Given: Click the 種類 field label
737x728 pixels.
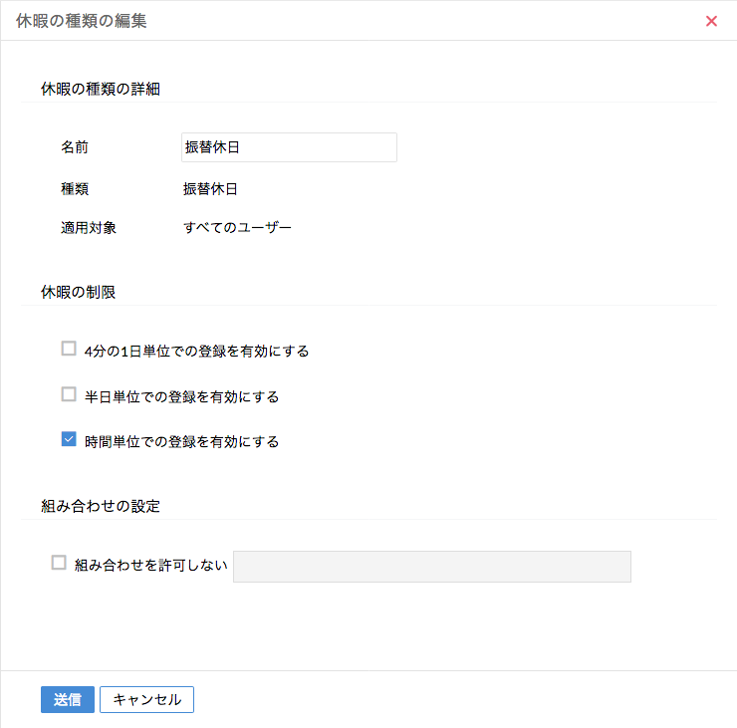Looking at the screenshot, I should [x=75, y=188].
